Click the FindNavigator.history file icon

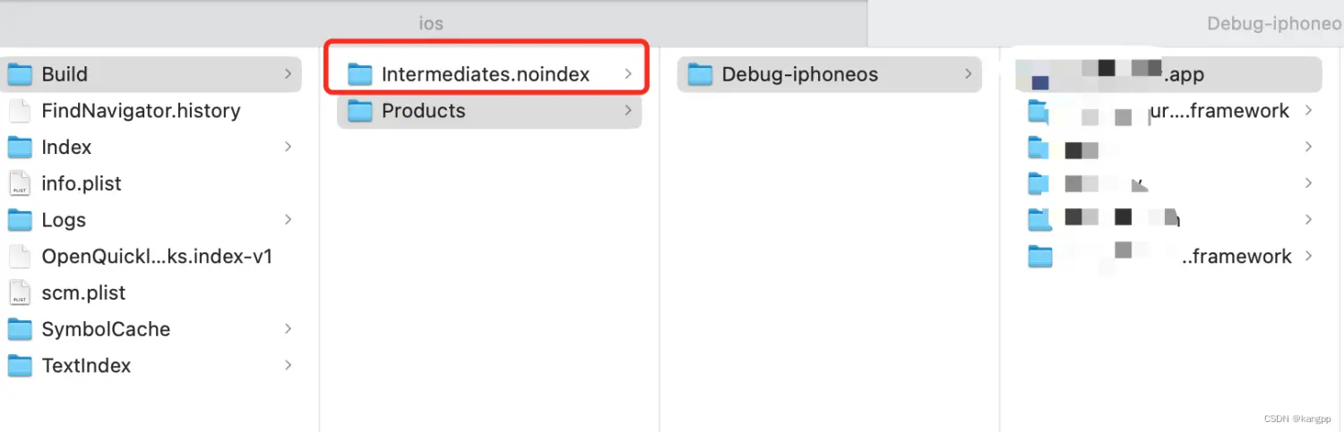pos(20,111)
